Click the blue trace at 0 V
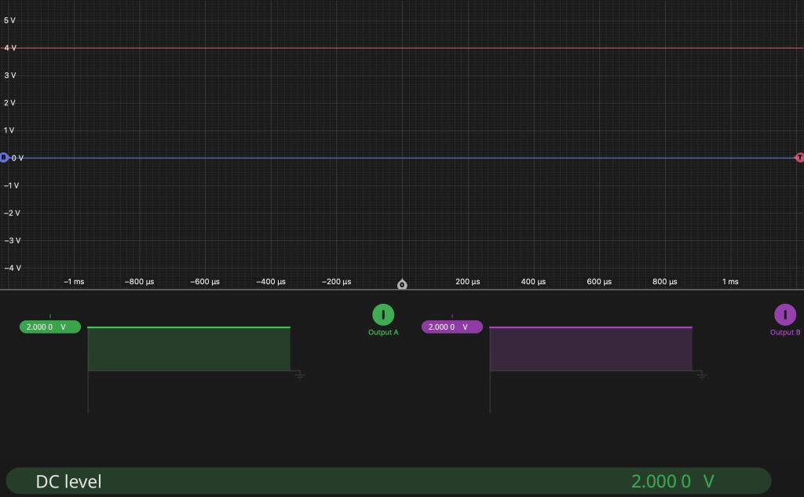This screenshot has height=497, width=804. click(x=402, y=158)
